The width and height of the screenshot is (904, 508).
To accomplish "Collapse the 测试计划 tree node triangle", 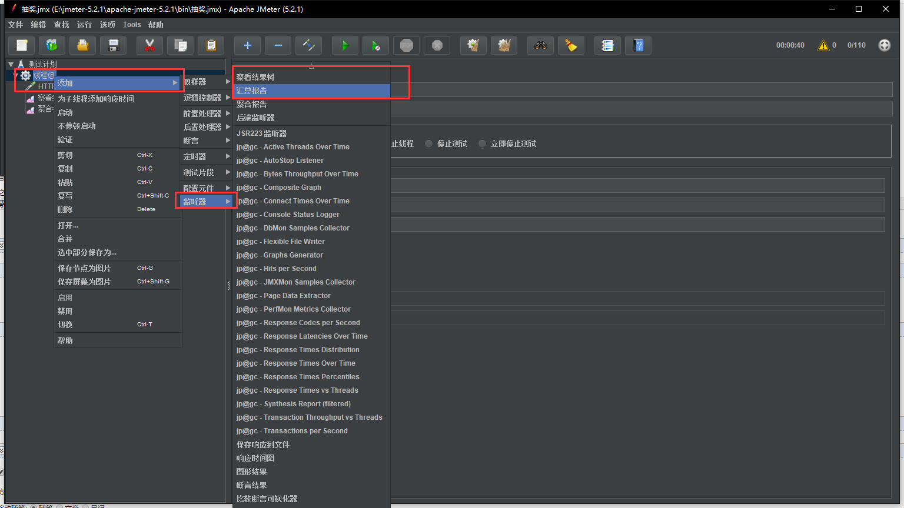I will pos(11,64).
